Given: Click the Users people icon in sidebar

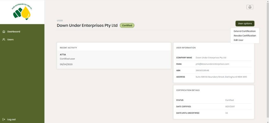Looking at the screenshot, I should [x=4, y=39].
